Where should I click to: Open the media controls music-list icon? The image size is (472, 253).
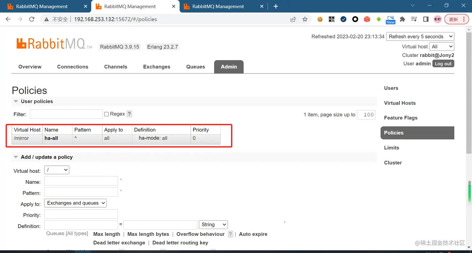[x=414, y=19]
